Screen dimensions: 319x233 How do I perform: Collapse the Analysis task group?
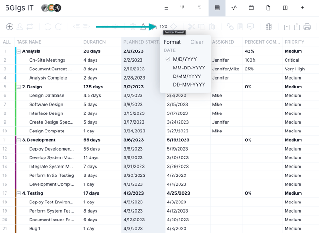pyautogui.click(x=19, y=51)
